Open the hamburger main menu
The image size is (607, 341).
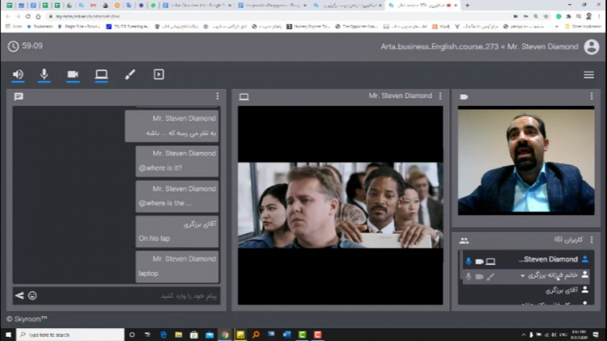pyautogui.click(x=589, y=75)
